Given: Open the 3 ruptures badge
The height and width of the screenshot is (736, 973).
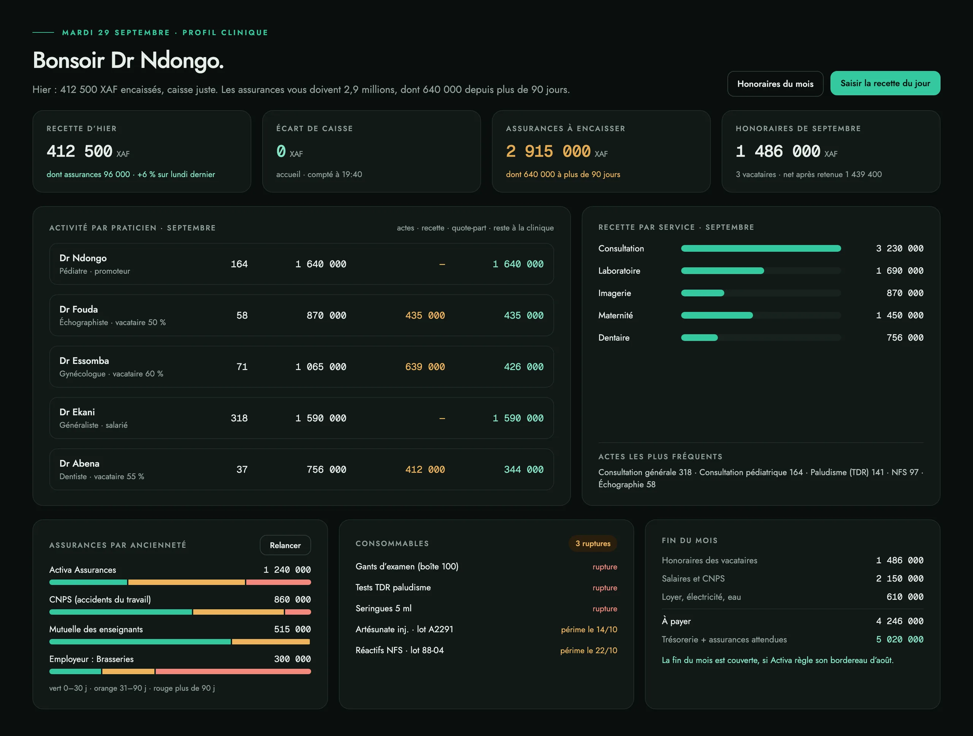Looking at the screenshot, I should click(593, 543).
